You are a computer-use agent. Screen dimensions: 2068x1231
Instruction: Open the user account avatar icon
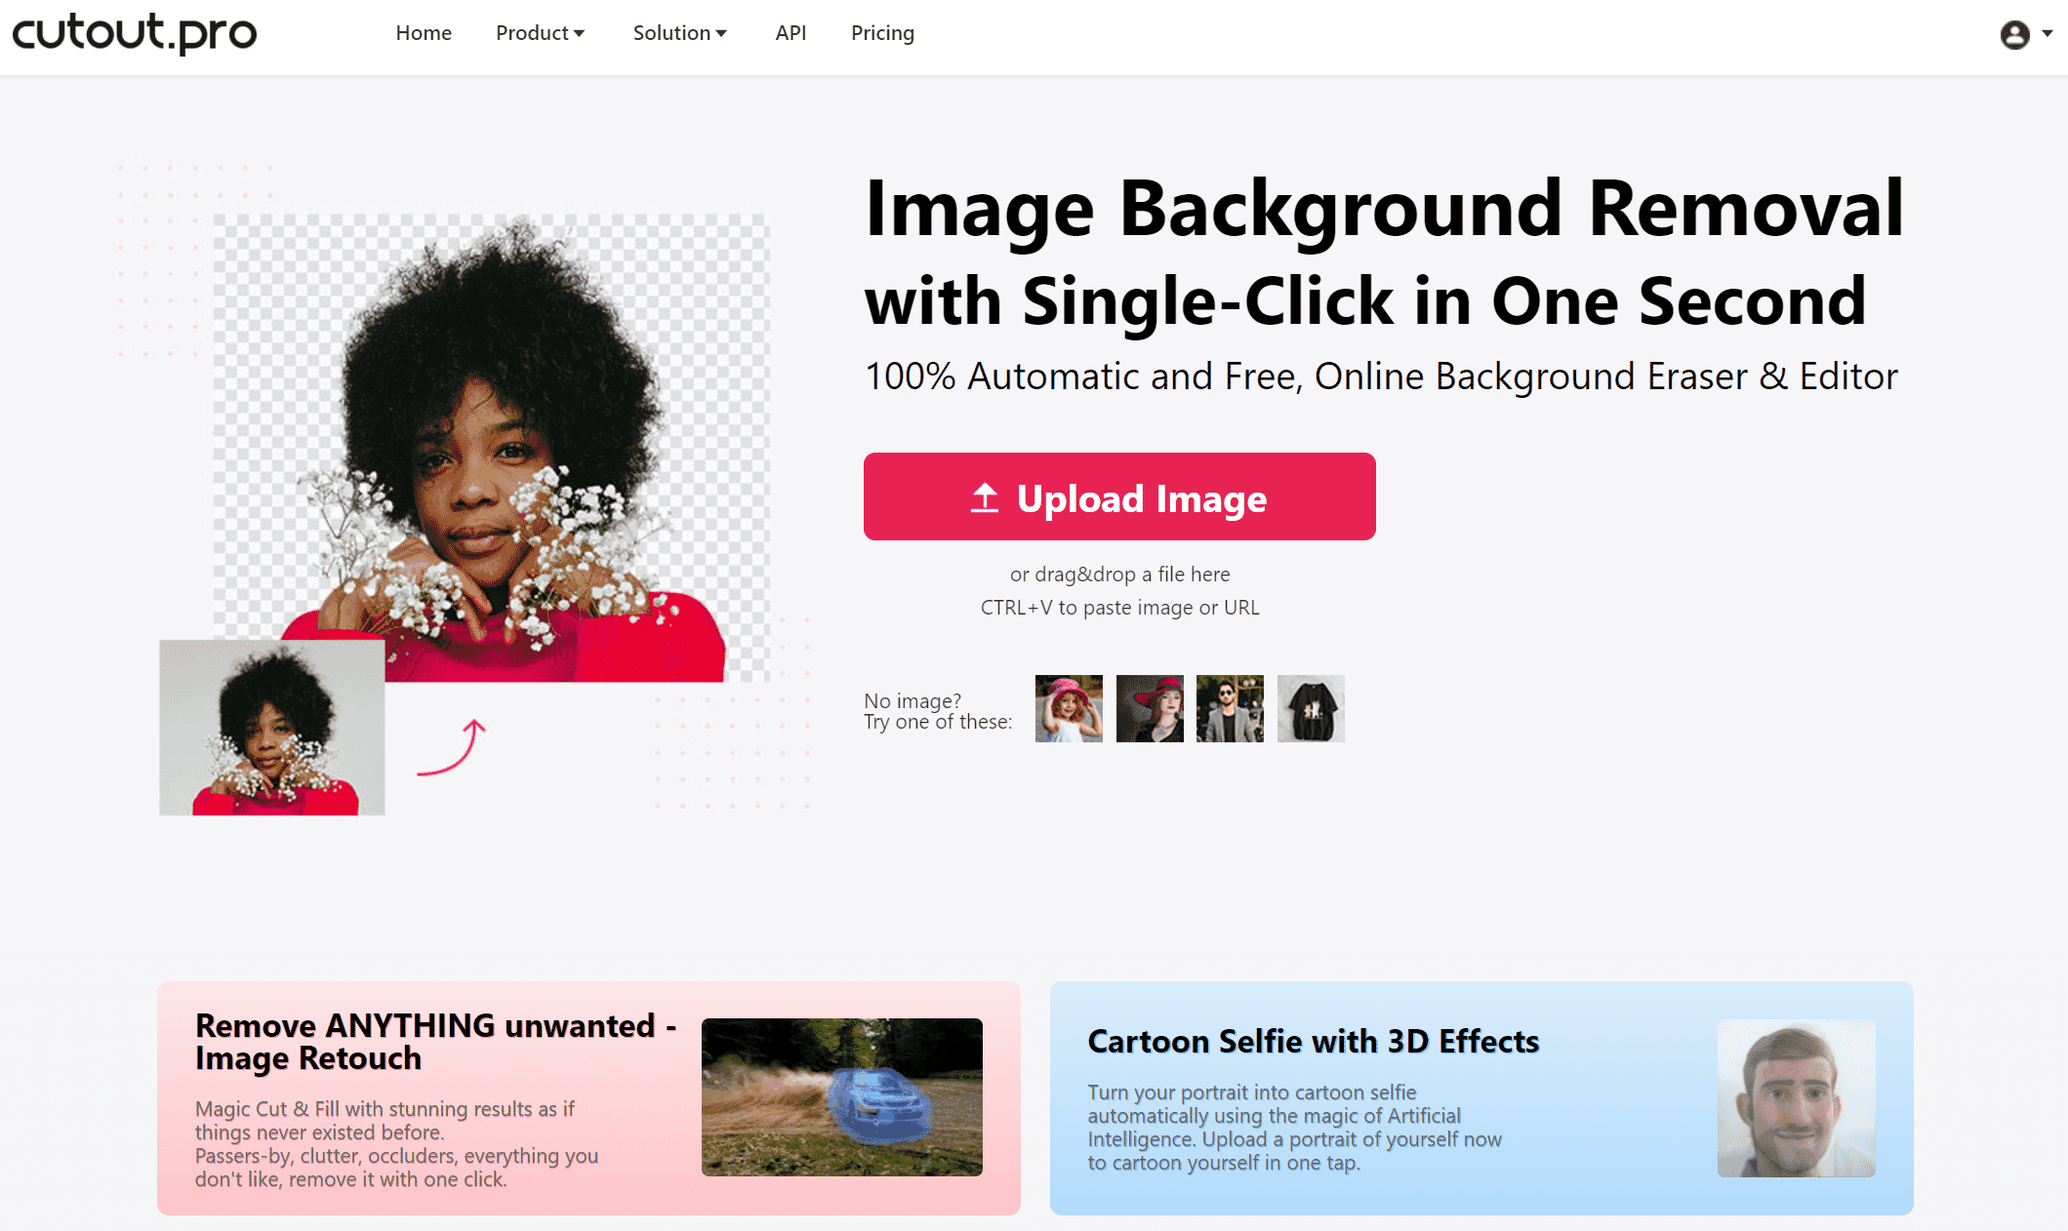2014,35
